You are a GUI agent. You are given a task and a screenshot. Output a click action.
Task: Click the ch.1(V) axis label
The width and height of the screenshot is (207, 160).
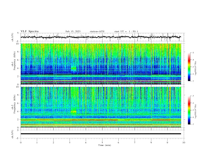[13, 37]
